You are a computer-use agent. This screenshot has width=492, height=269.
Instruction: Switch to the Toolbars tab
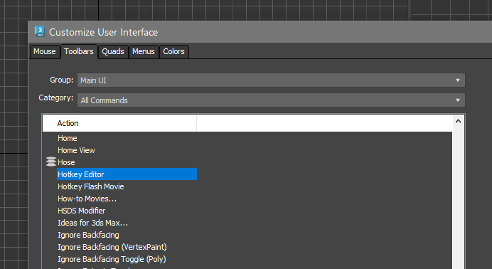[x=79, y=51]
